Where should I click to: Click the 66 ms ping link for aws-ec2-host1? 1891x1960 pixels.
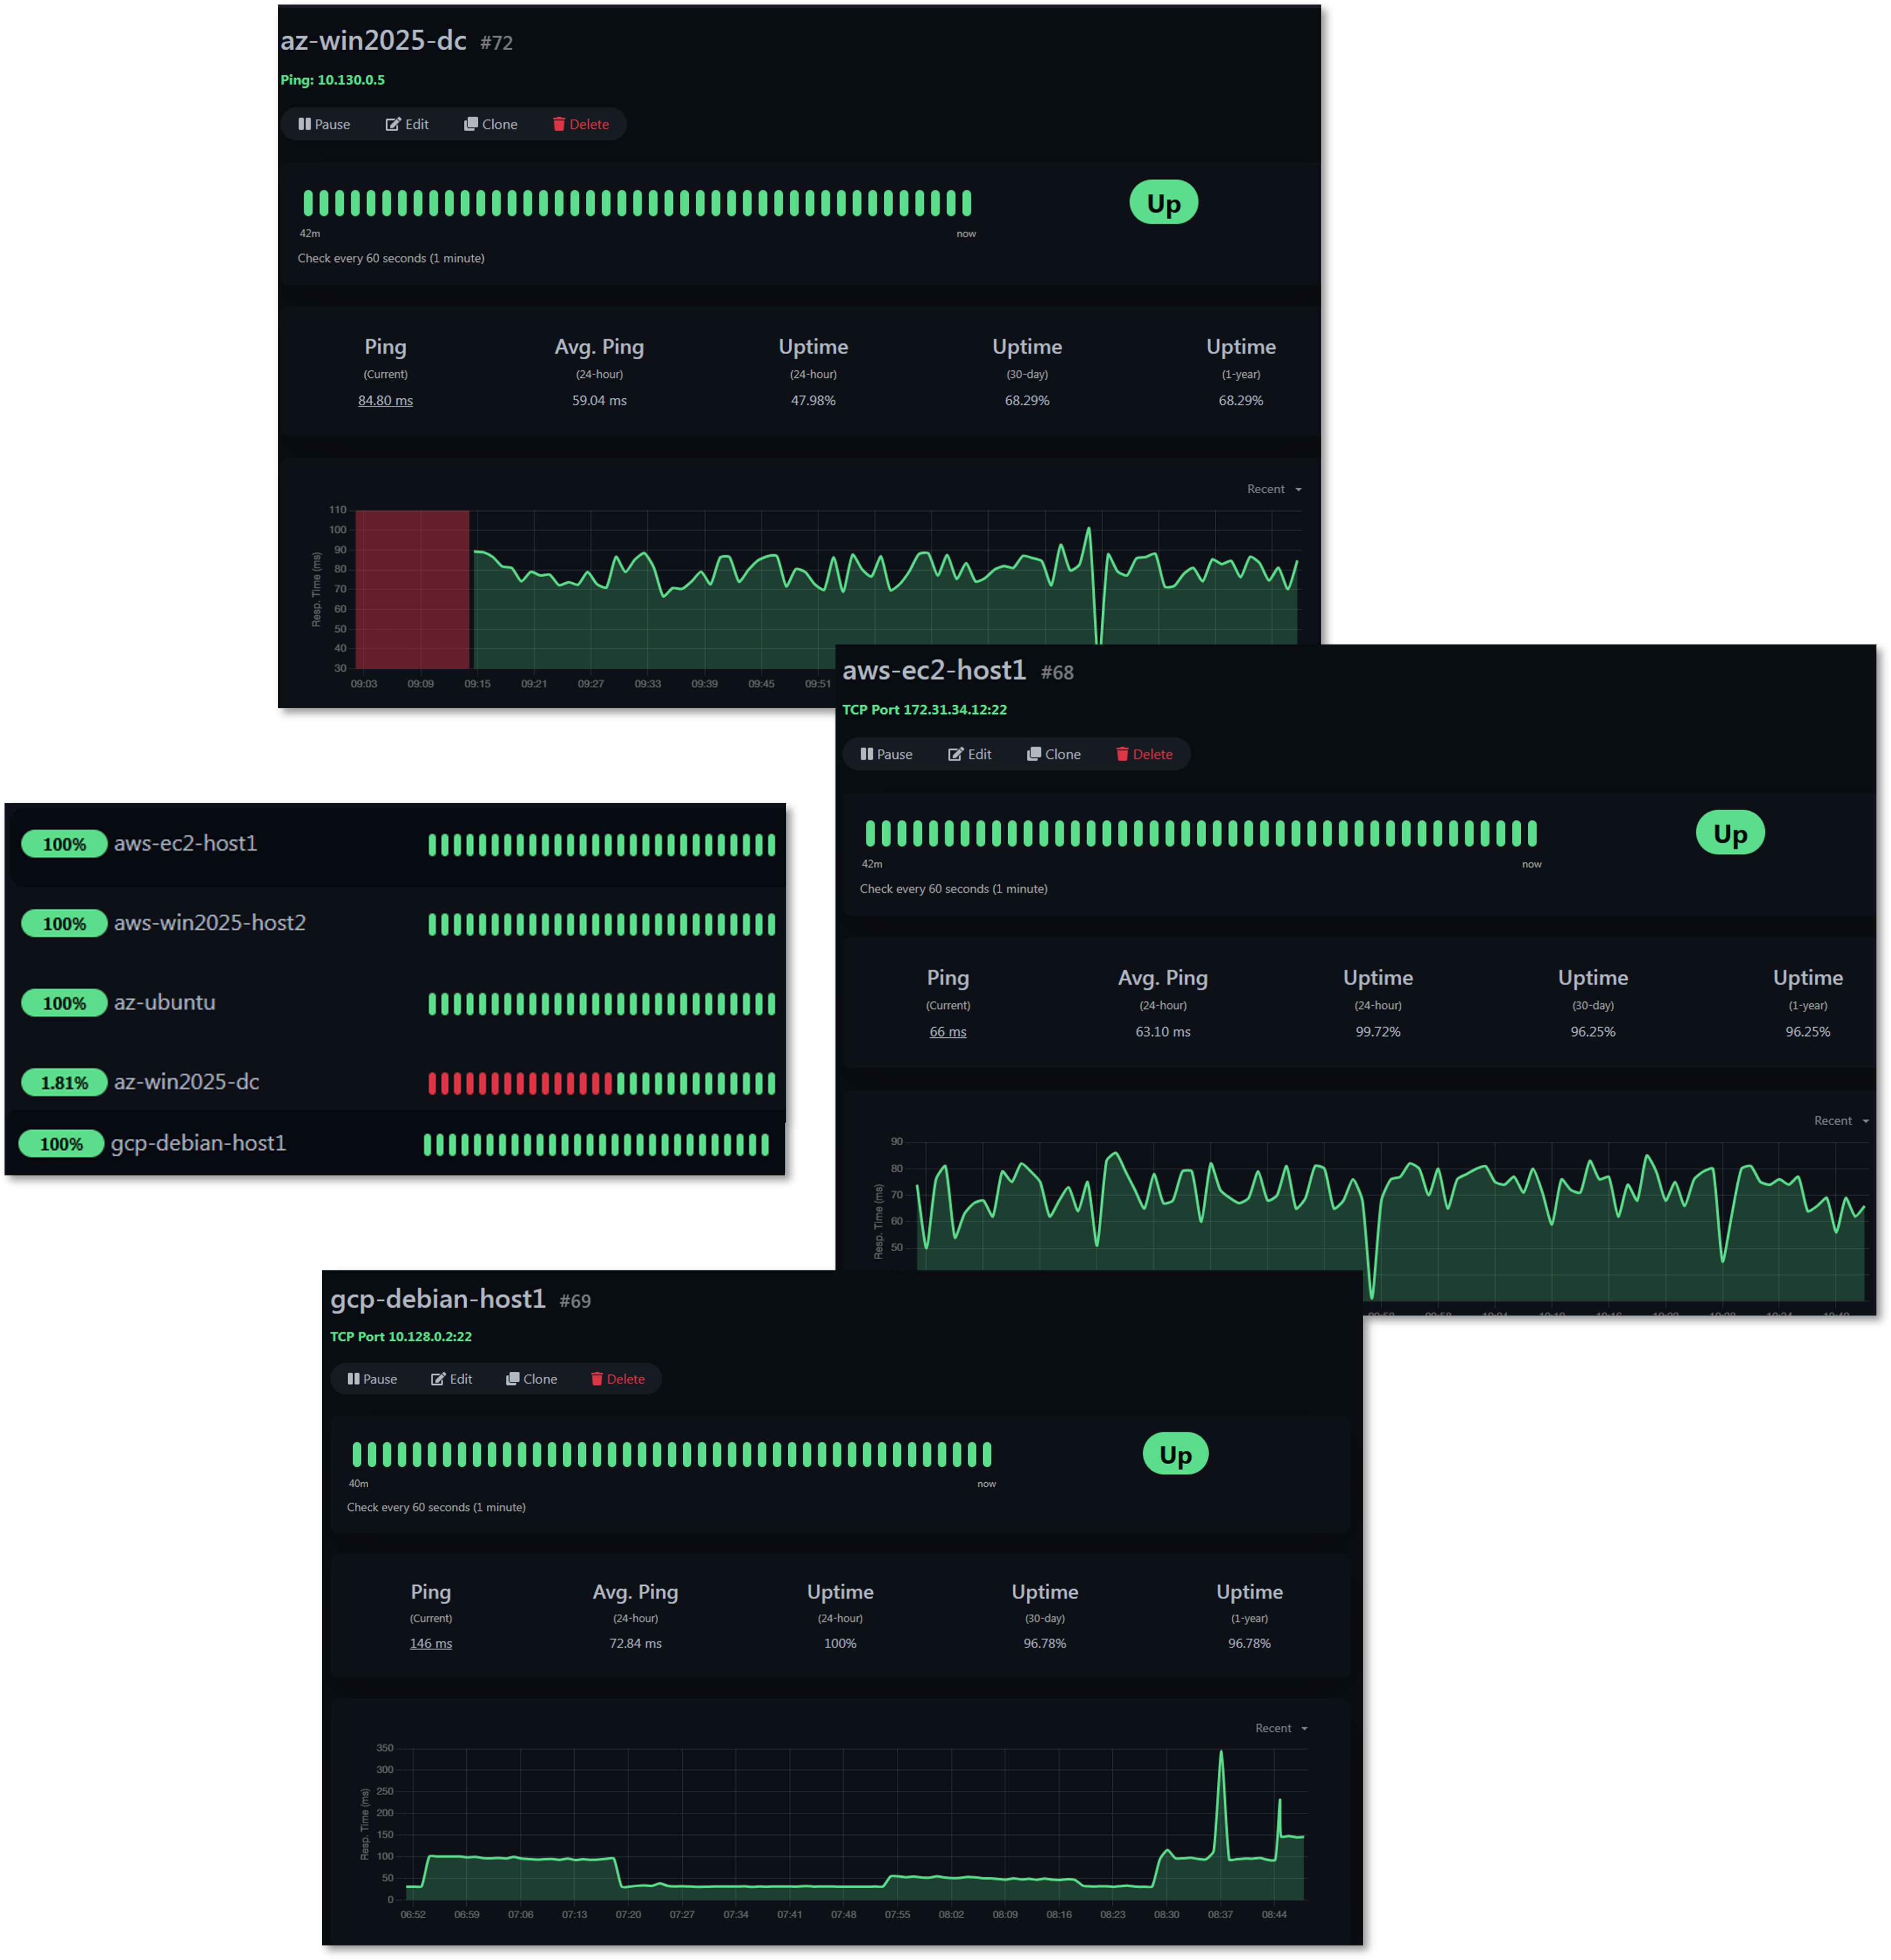(x=947, y=1031)
